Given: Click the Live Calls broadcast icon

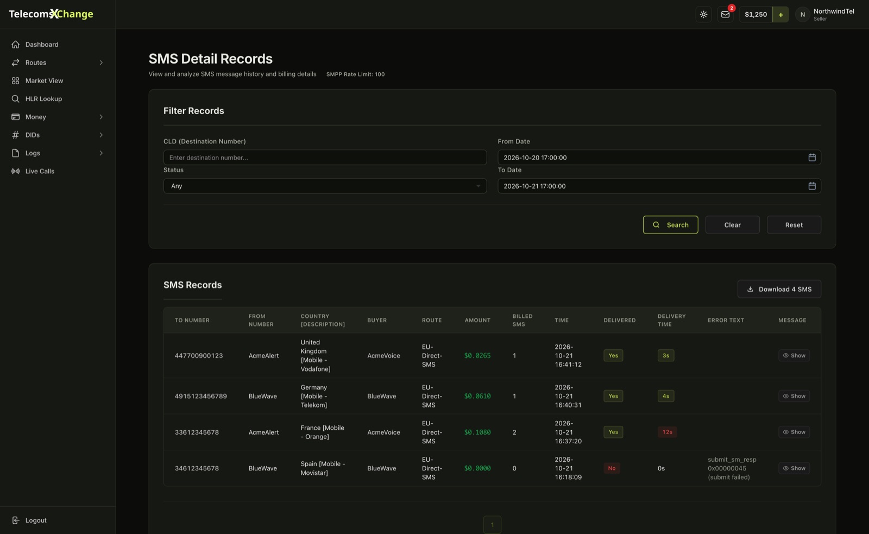Looking at the screenshot, I should coord(15,171).
